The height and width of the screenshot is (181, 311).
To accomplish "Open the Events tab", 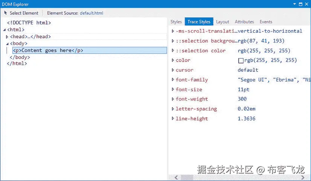I will [266, 22].
